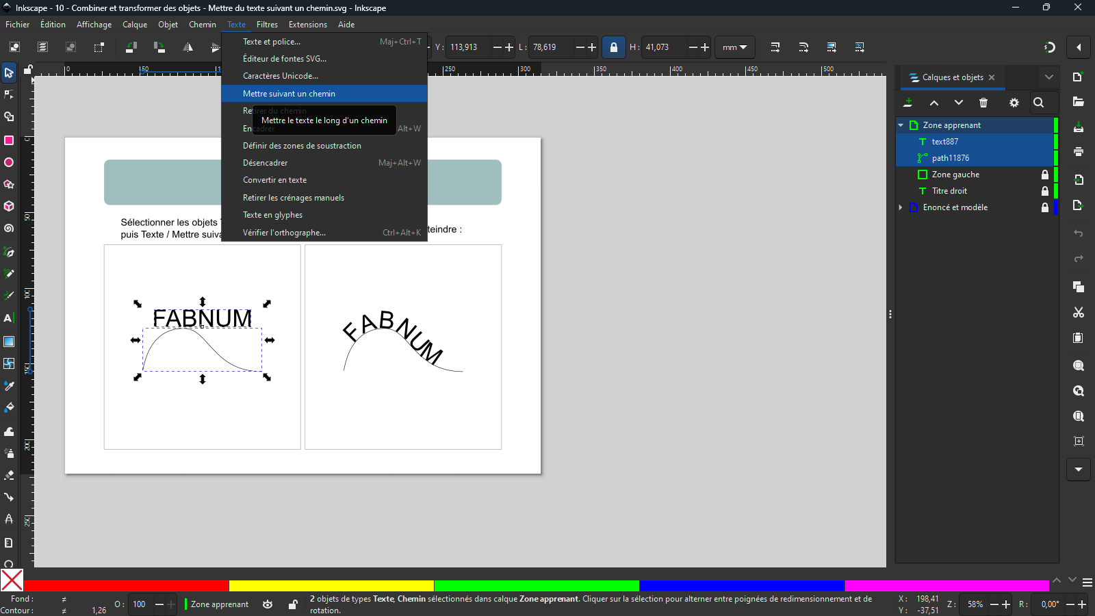Choose Vérifier l'orthographe menu entry

(x=324, y=233)
